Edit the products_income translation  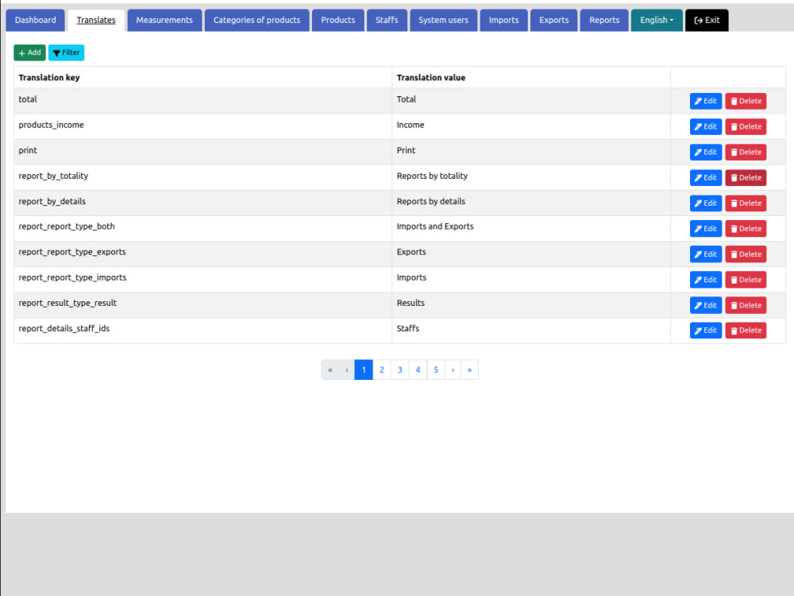[x=706, y=126]
